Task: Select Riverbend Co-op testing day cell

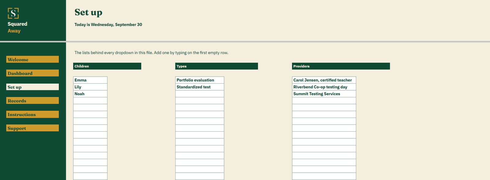Action: (324, 87)
